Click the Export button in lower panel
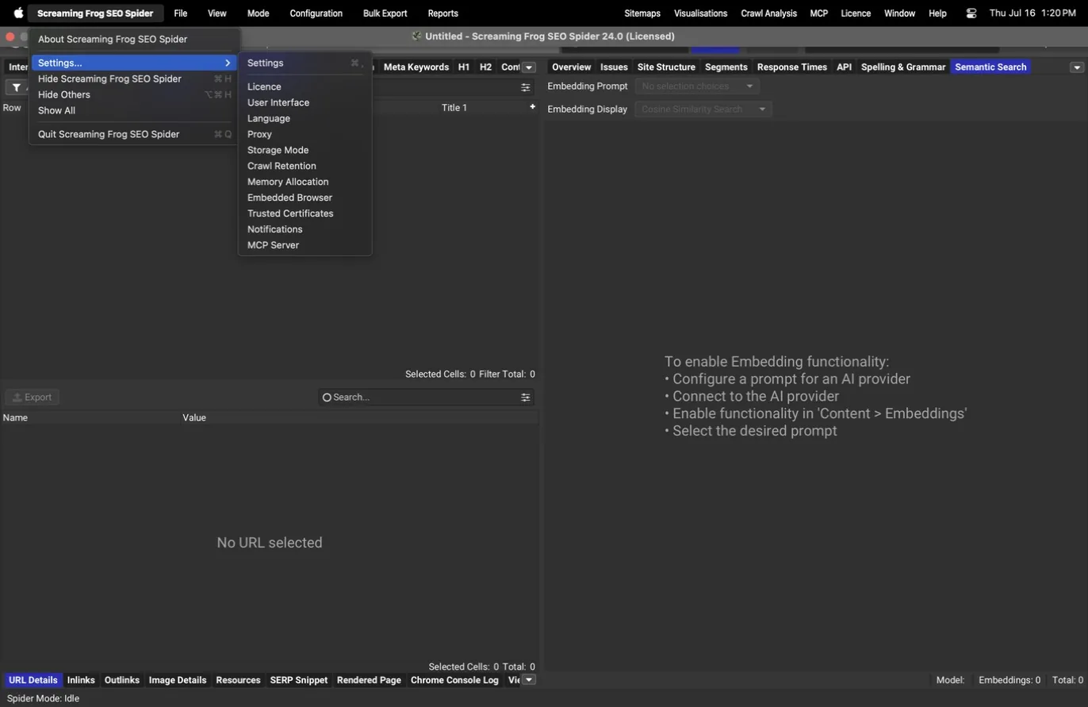1088x707 pixels. 33,397
